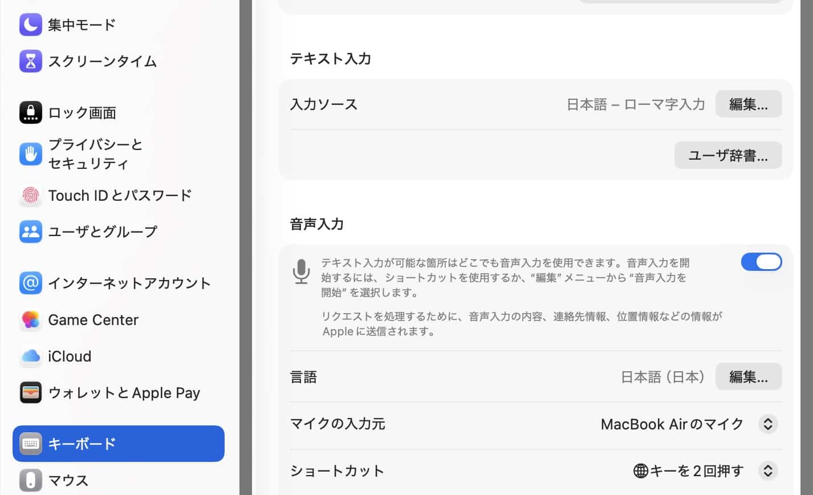Open the ショートカット dropdown for dictation
This screenshot has width=813, height=495.
pyautogui.click(x=768, y=471)
